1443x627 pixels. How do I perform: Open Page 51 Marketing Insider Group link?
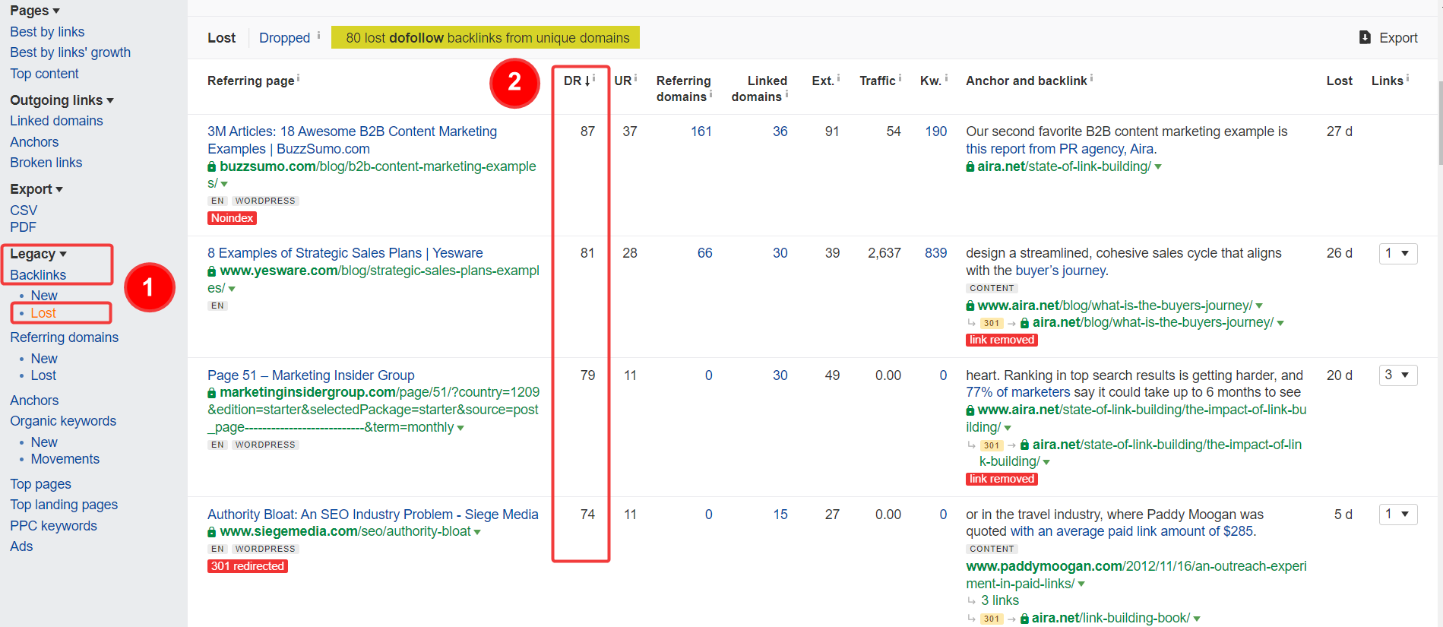[311, 375]
